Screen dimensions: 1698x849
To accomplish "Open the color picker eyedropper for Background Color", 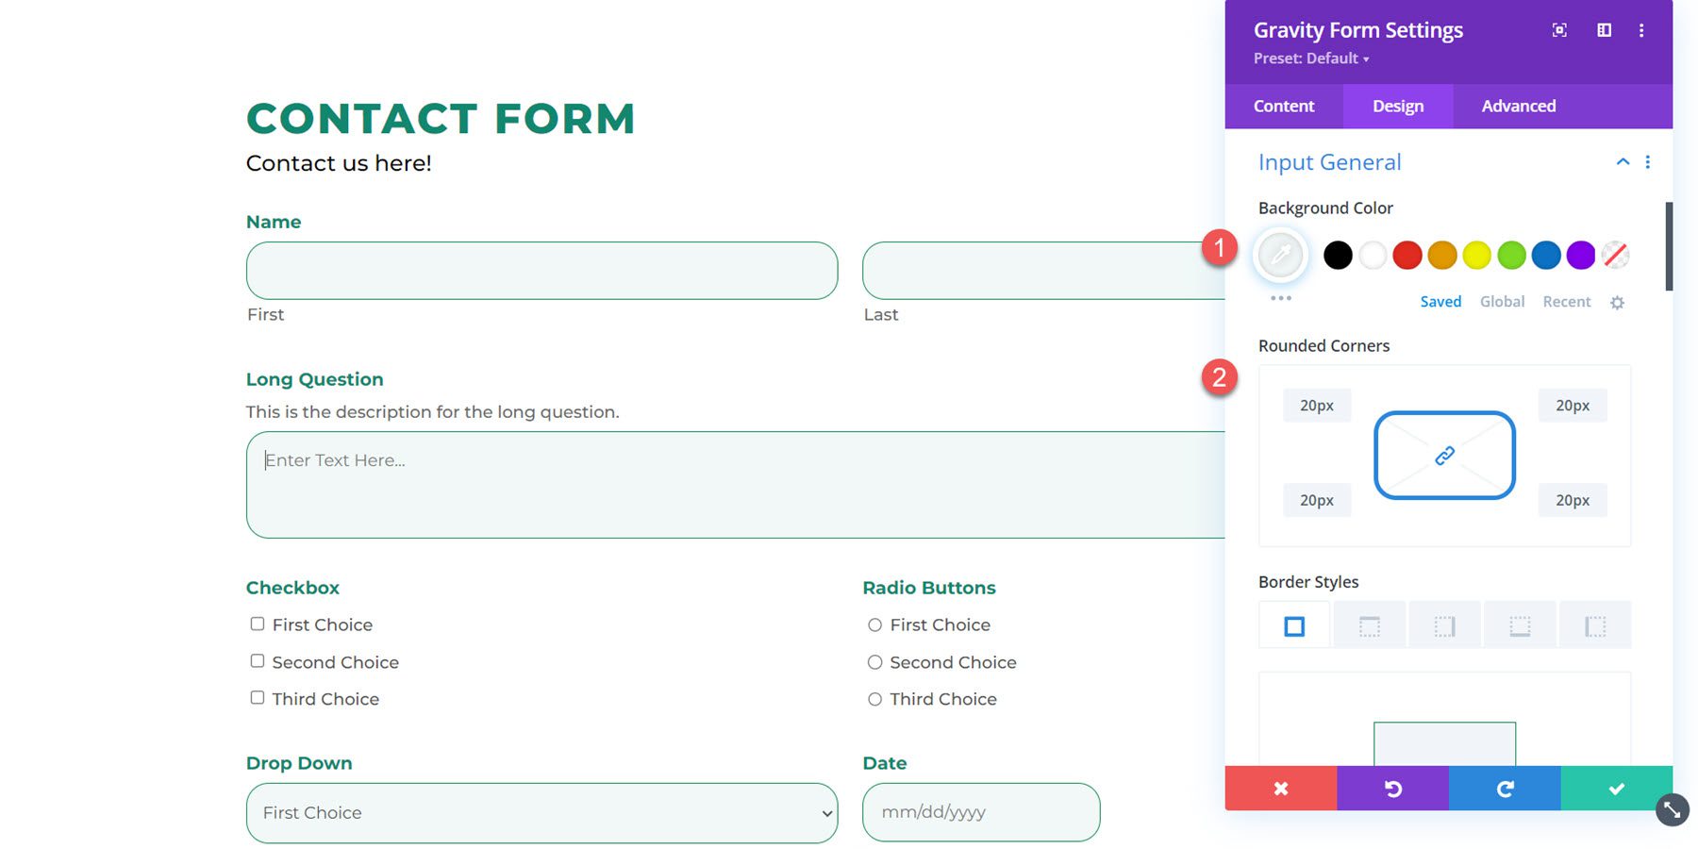I will pos(1280,255).
